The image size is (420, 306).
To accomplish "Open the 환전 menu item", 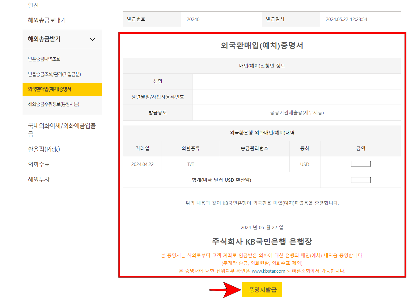I will [32, 5].
